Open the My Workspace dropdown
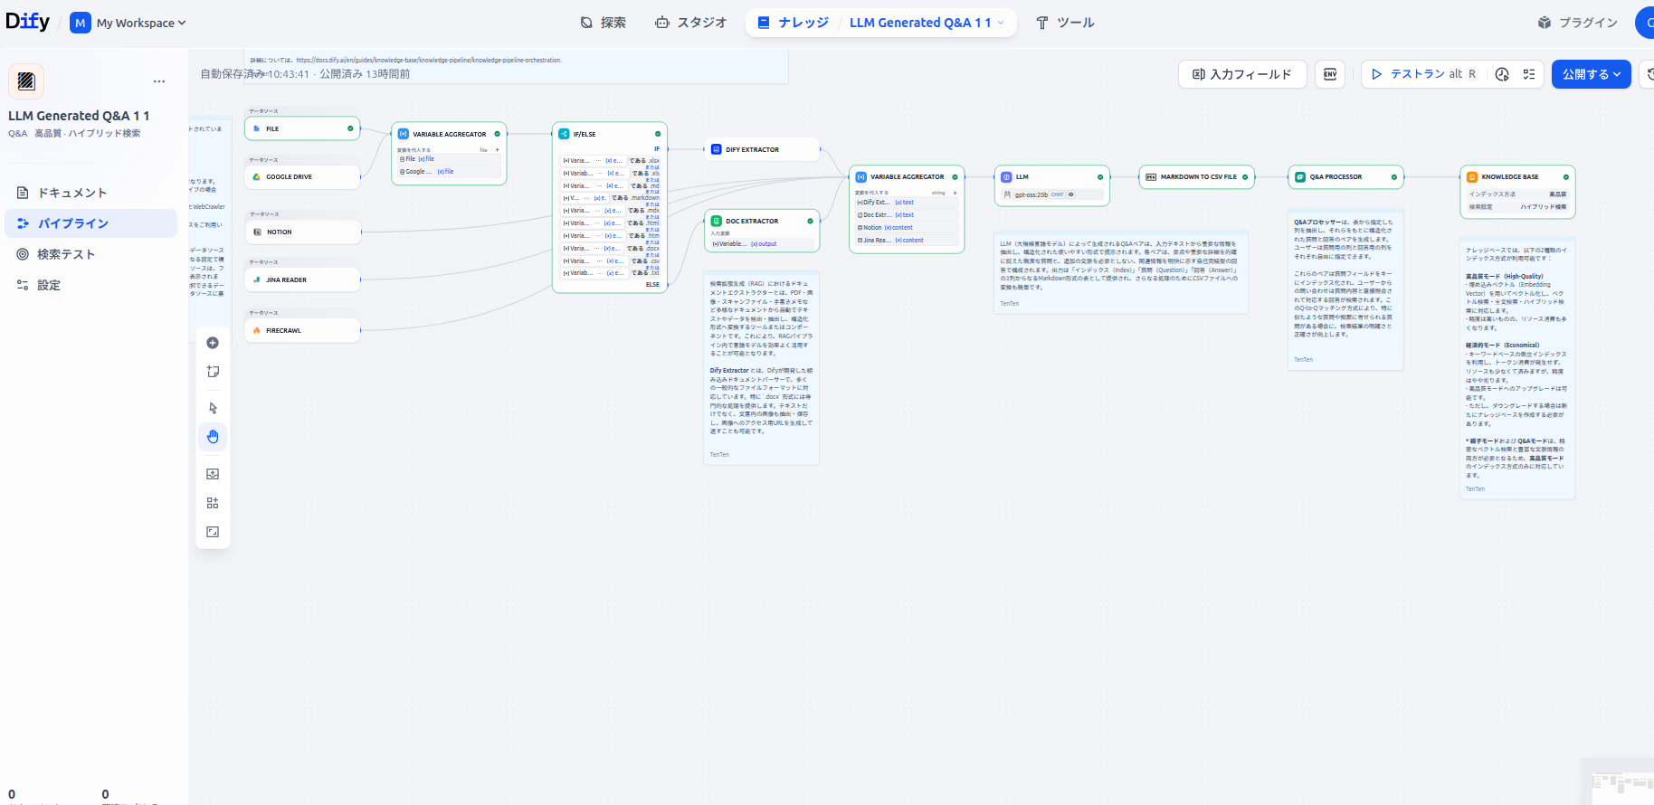The height and width of the screenshot is (805, 1654). tap(128, 23)
